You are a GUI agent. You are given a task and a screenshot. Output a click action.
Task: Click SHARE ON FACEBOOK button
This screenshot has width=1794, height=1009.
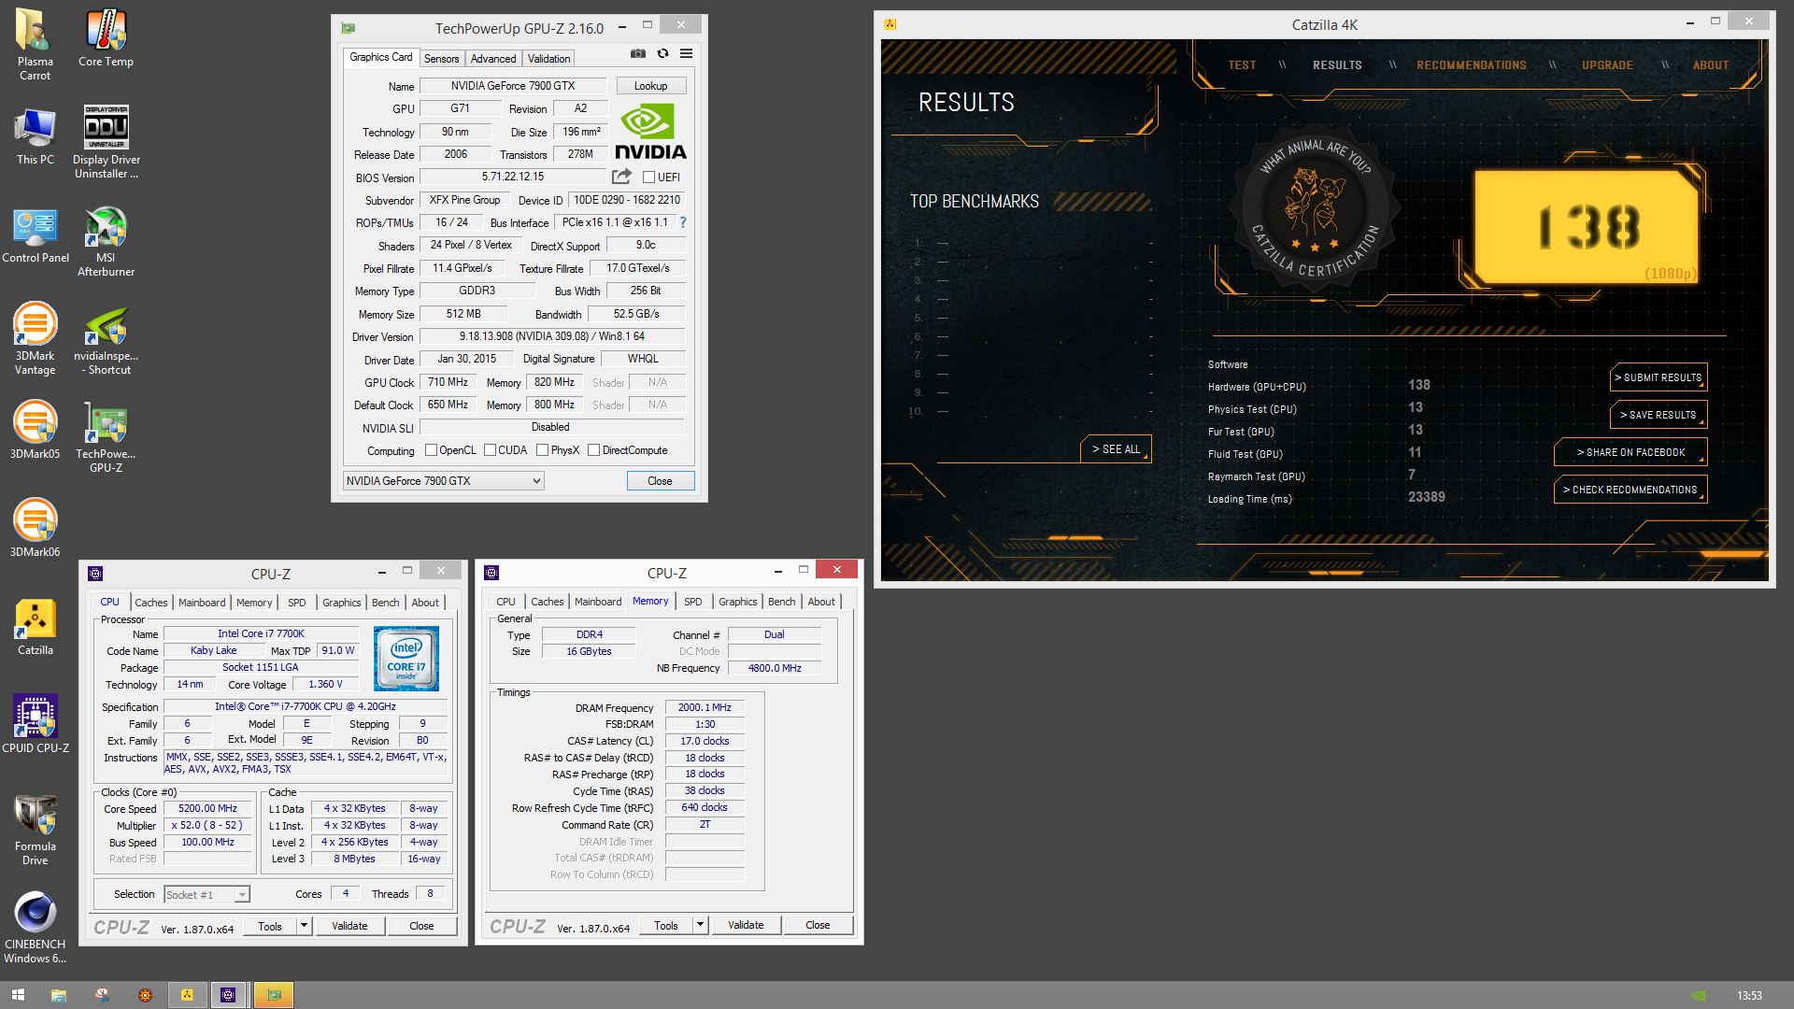1630,452
